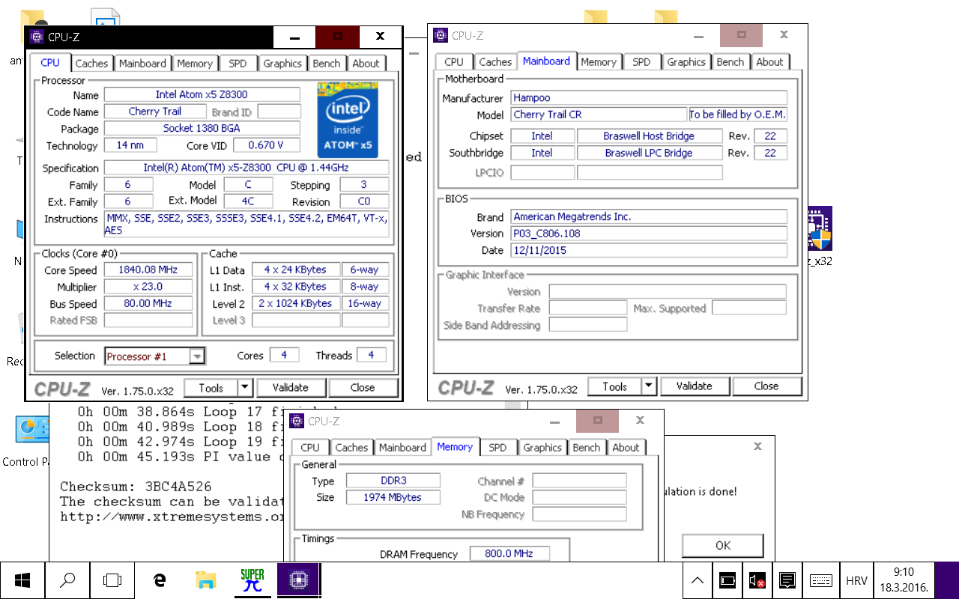This screenshot has height=599, width=959.
Task: Confirm the Super PI OK dialog
Action: click(723, 545)
